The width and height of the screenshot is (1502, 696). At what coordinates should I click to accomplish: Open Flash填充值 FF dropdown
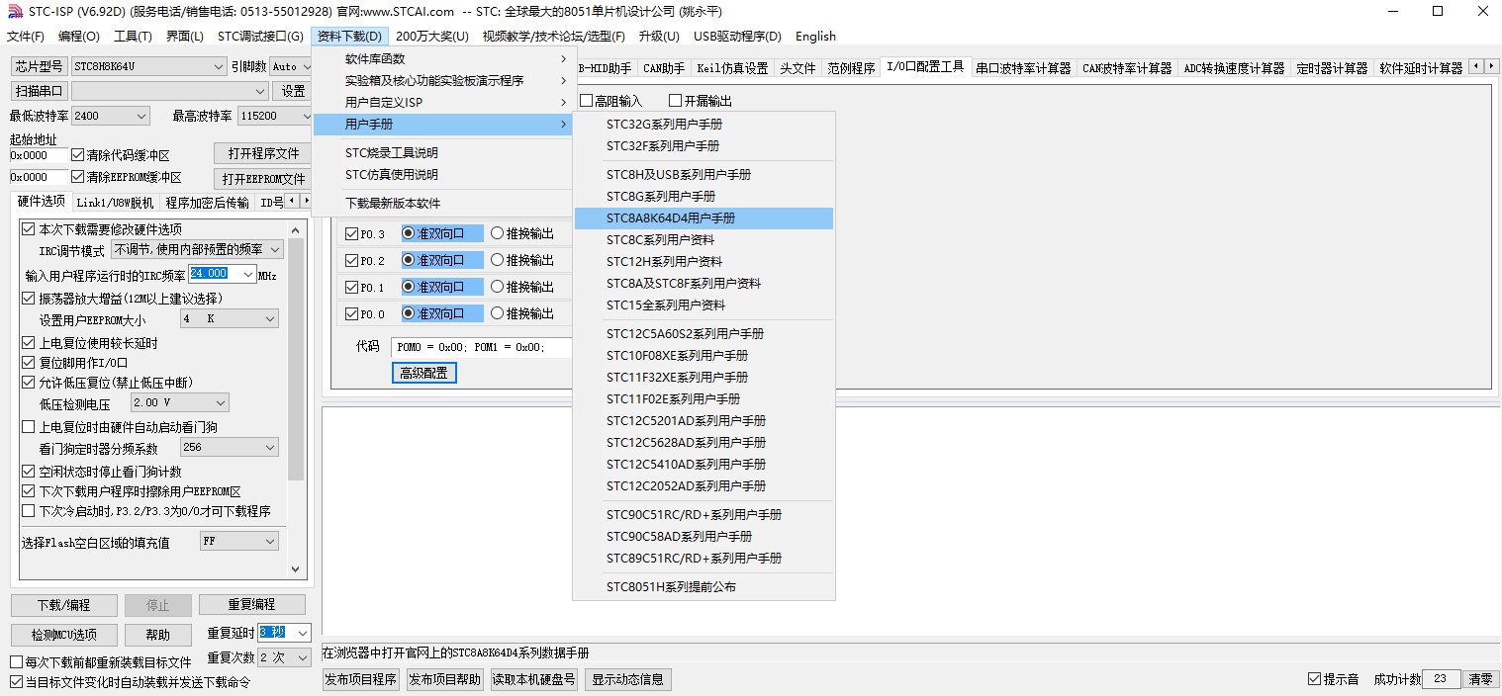238,541
